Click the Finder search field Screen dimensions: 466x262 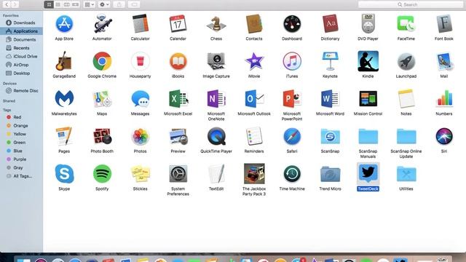pos(411,4)
